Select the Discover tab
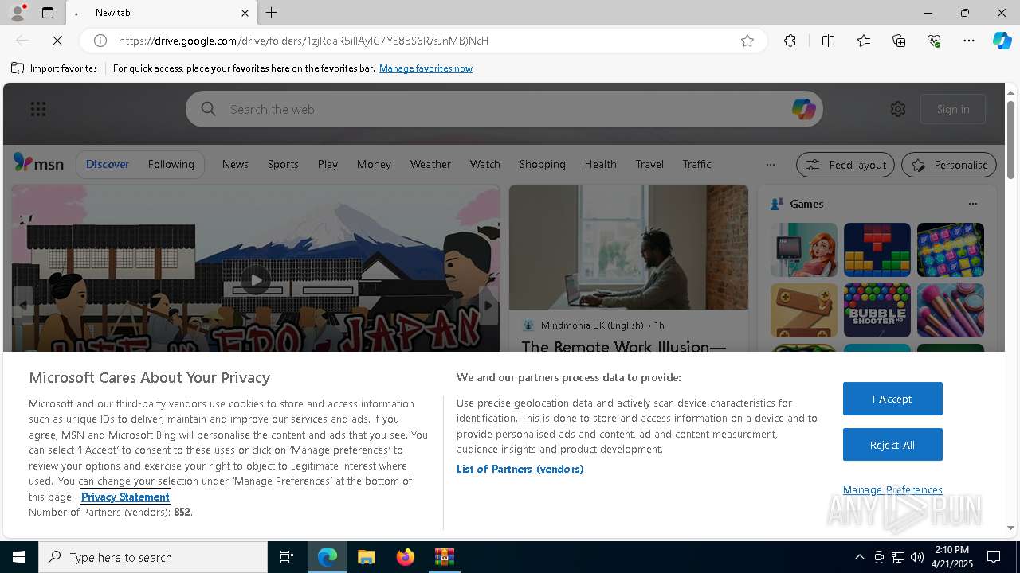This screenshot has height=573, width=1020. [108, 164]
